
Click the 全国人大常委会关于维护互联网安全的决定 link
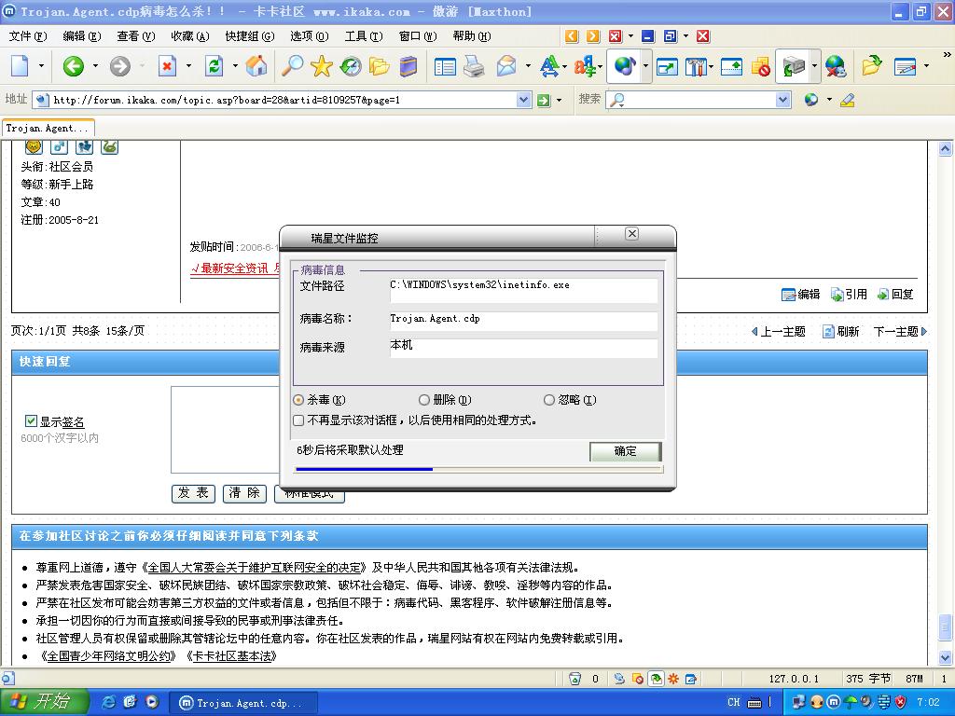(x=255, y=568)
